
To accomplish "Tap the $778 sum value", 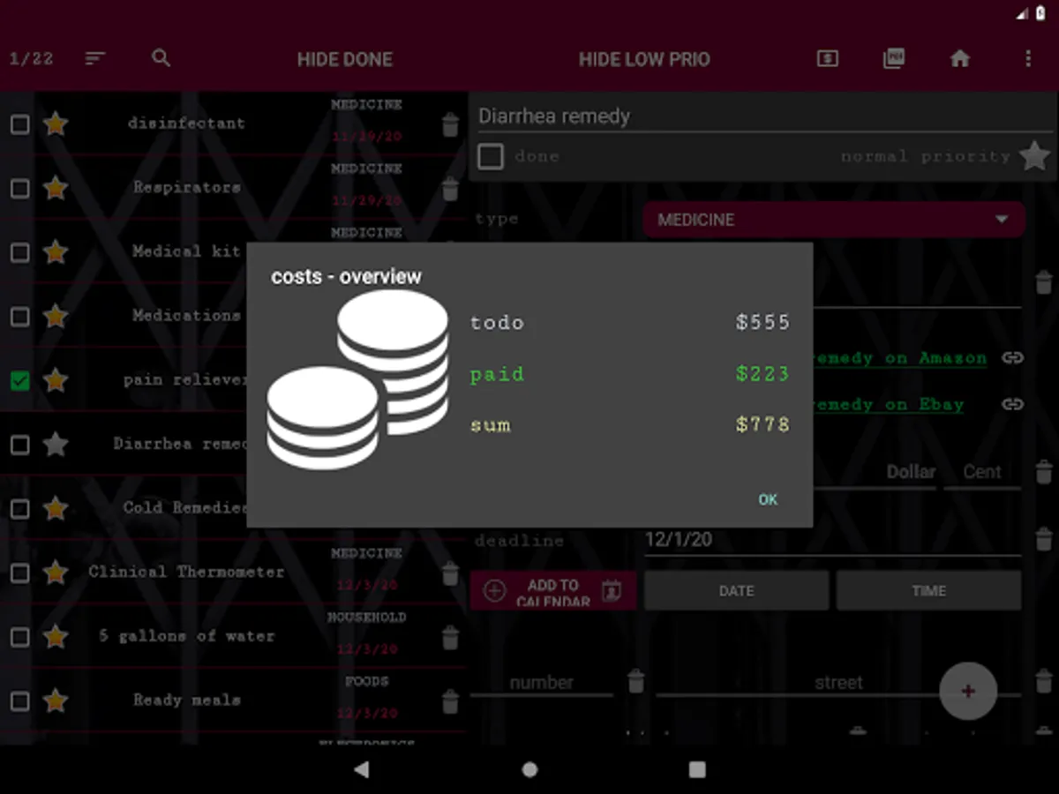I will [x=763, y=425].
